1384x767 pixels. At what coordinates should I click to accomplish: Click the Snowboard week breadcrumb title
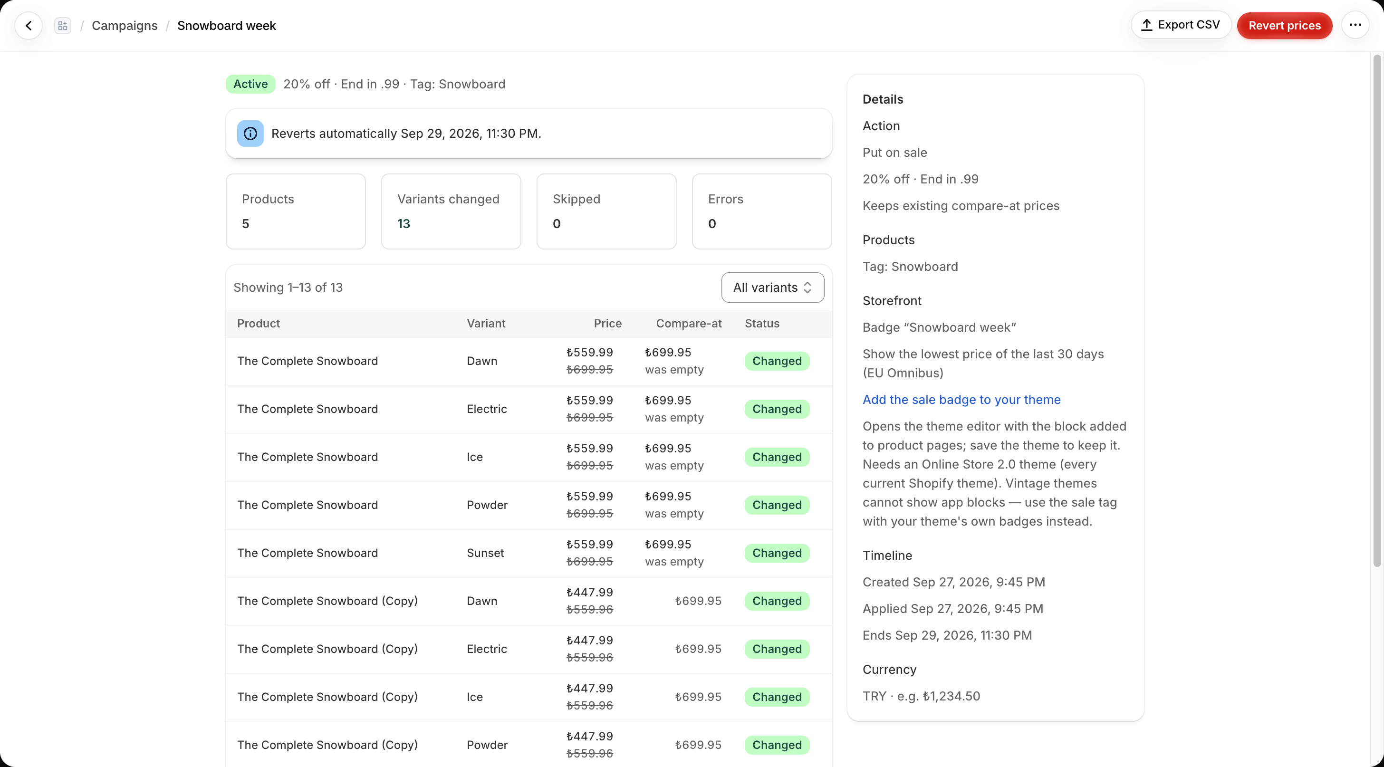[226, 25]
